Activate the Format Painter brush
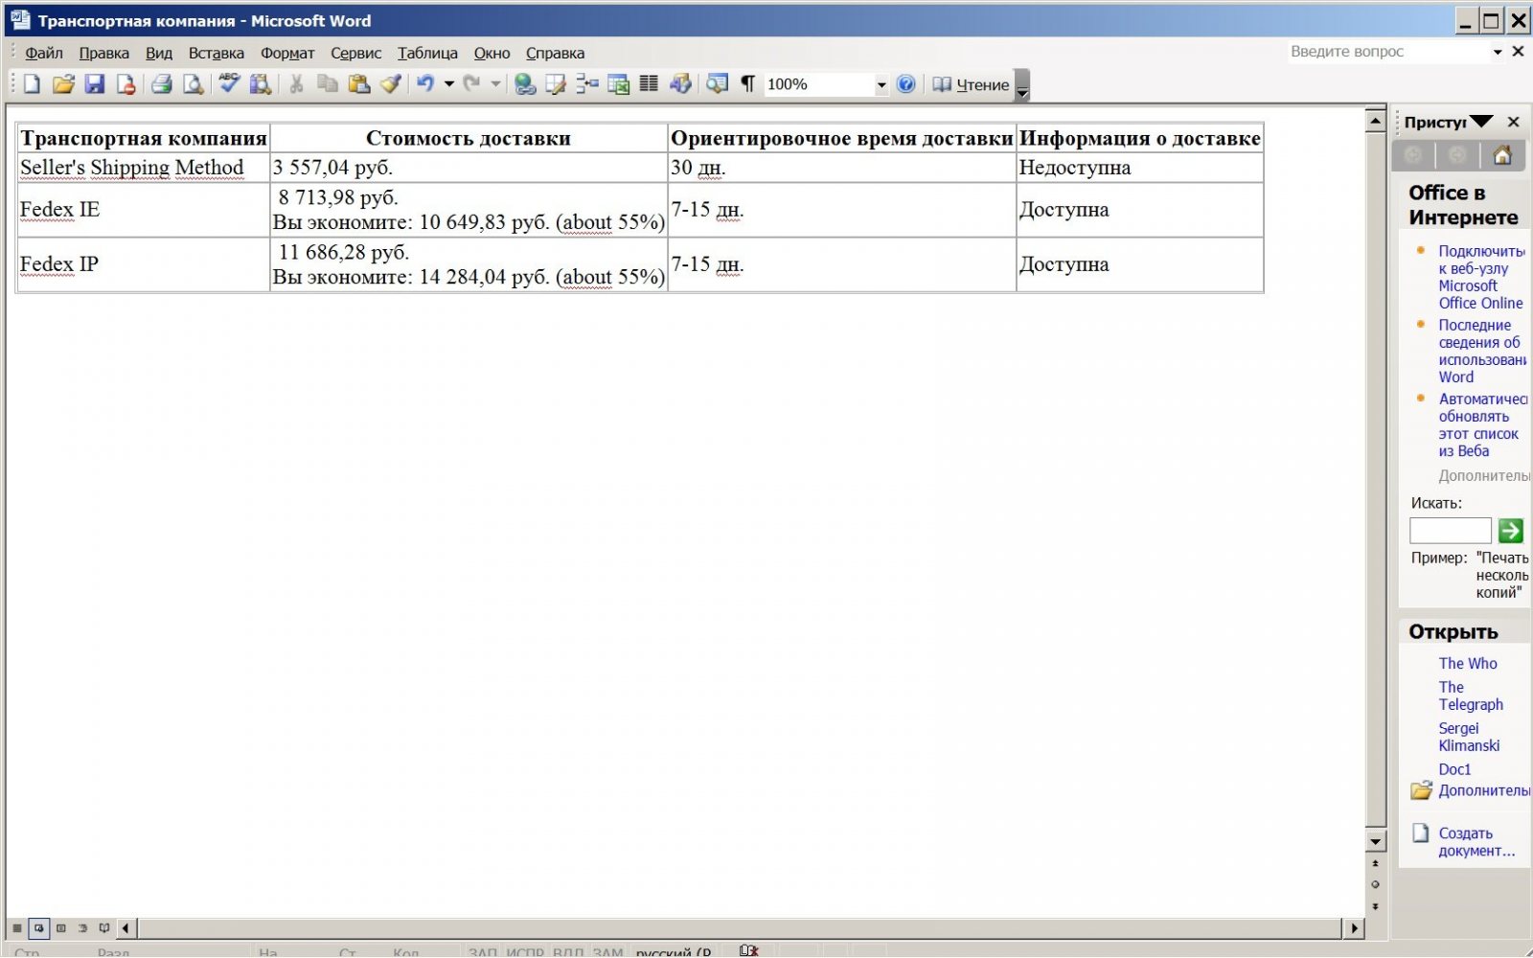 (x=390, y=84)
